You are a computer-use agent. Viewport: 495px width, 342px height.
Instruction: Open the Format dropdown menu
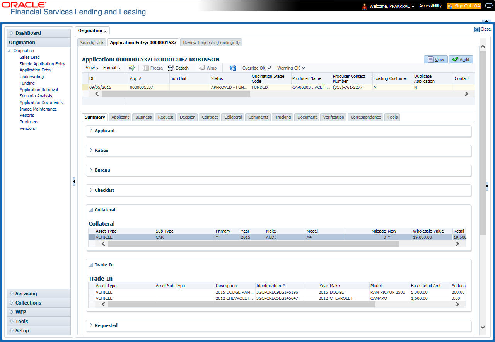(x=112, y=68)
